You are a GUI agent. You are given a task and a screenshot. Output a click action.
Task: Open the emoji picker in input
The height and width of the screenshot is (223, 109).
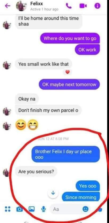pos(86,209)
